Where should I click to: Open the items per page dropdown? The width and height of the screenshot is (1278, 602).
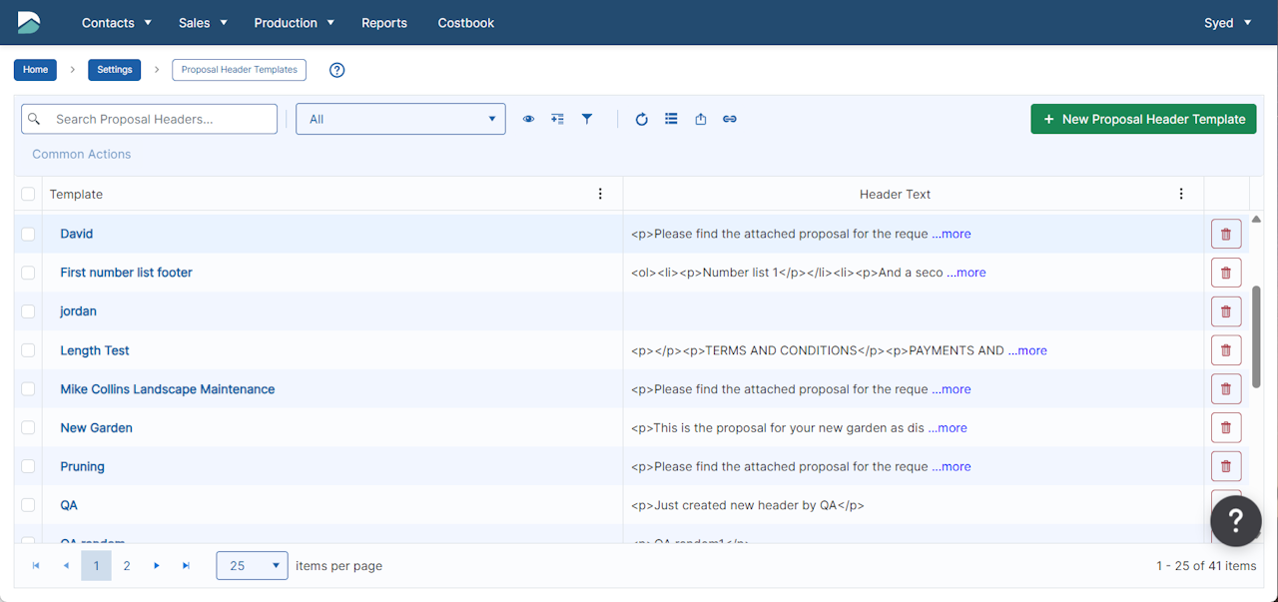pyautogui.click(x=253, y=566)
